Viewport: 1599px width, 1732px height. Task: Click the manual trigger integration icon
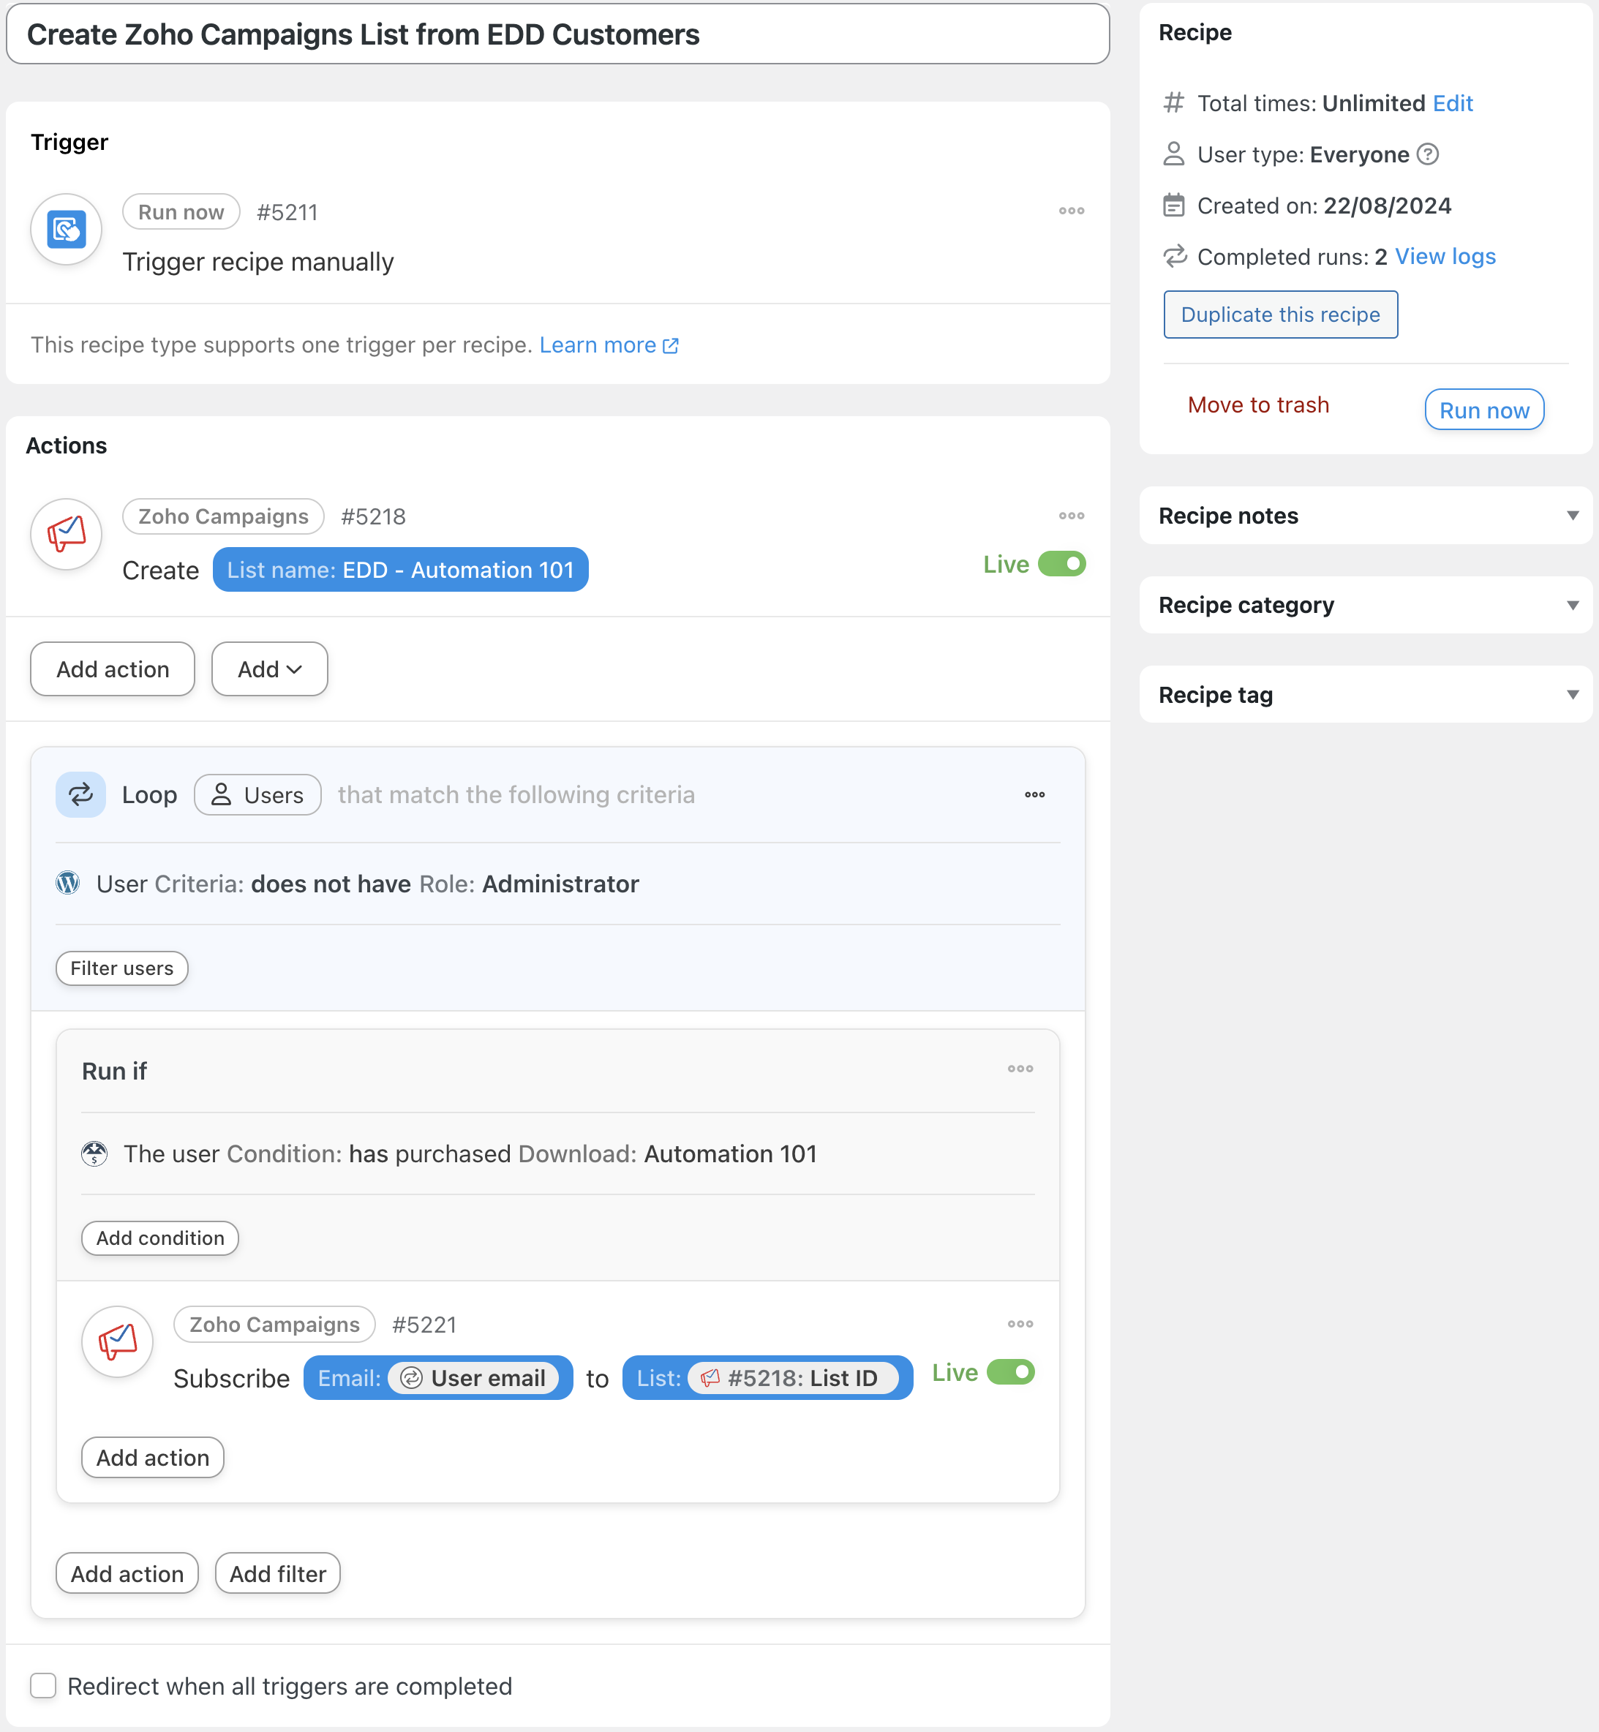point(67,229)
